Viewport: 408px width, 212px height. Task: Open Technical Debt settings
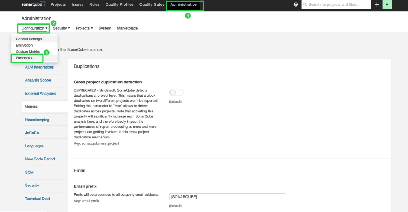pyautogui.click(x=37, y=198)
